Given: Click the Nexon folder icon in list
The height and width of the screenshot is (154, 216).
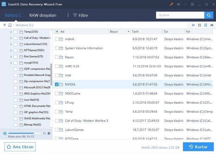Looking at the screenshot, I should [x=61, y=57].
